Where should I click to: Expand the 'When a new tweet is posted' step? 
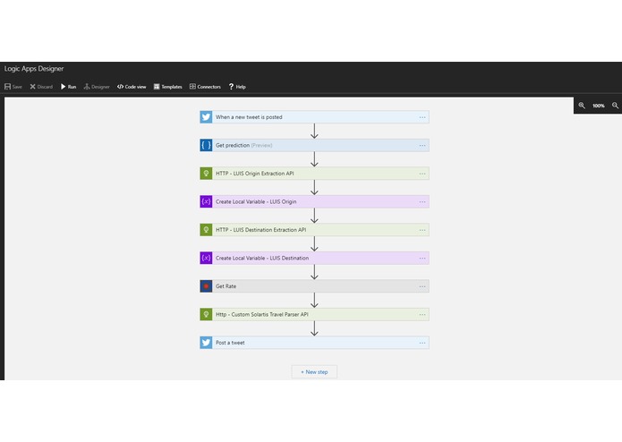314,117
